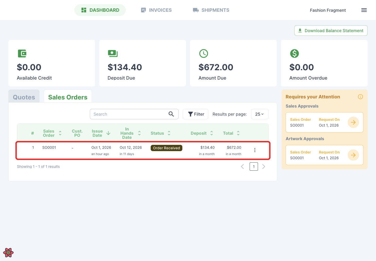376x261 pixels.
Task: Click the 'Showing 1 - 1 of 1 results' text
Action: point(38,167)
